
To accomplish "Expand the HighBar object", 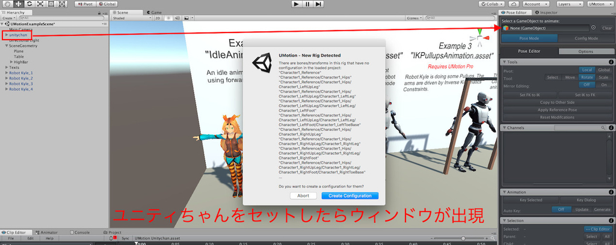I will click(x=11, y=62).
